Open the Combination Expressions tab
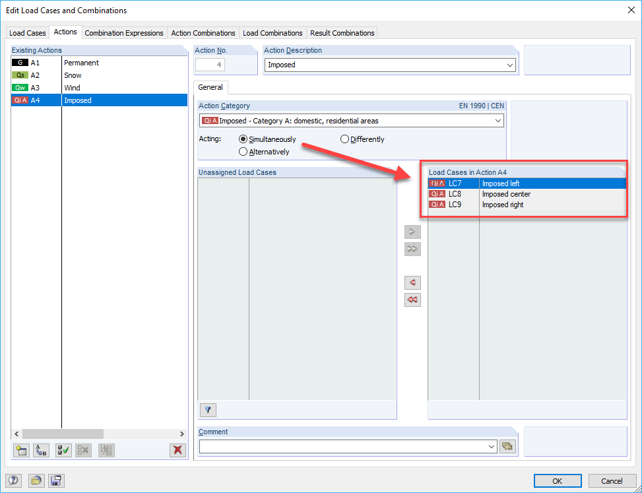Screen dimensions: 642x493 [124, 33]
